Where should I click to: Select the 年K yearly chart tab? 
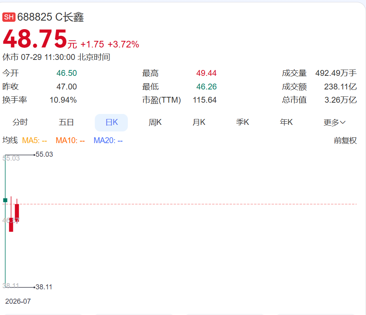[x=286, y=122]
